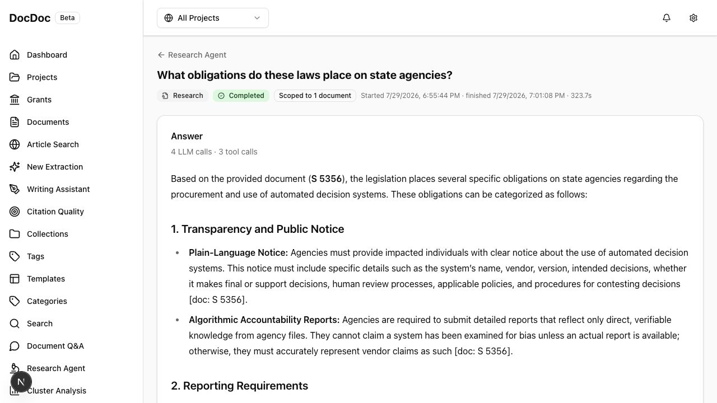Click the Document Q&A chat bubble icon

pos(15,346)
